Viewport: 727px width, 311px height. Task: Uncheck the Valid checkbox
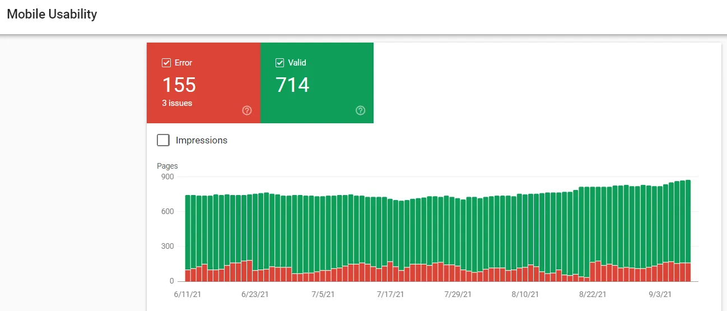(280, 63)
